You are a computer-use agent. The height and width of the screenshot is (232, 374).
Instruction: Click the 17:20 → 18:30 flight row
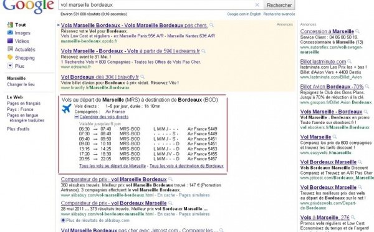(x=148, y=154)
